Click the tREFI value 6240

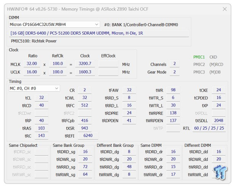click(x=88, y=136)
